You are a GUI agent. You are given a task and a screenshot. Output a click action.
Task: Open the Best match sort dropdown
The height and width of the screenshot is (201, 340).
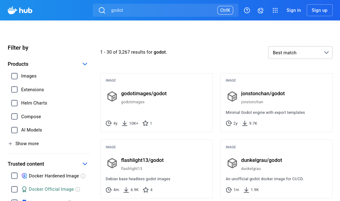[x=300, y=52]
